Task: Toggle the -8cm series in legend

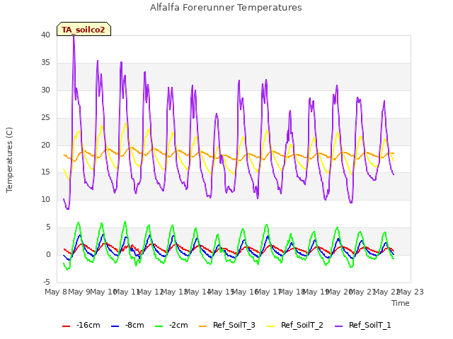Action: click(x=127, y=325)
